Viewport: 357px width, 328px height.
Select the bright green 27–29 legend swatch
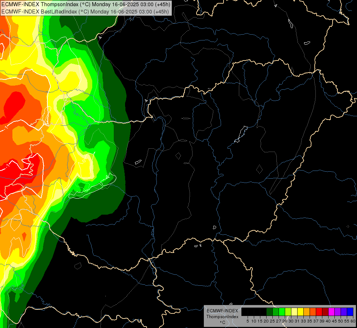pyautogui.click(x=282, y=312)
